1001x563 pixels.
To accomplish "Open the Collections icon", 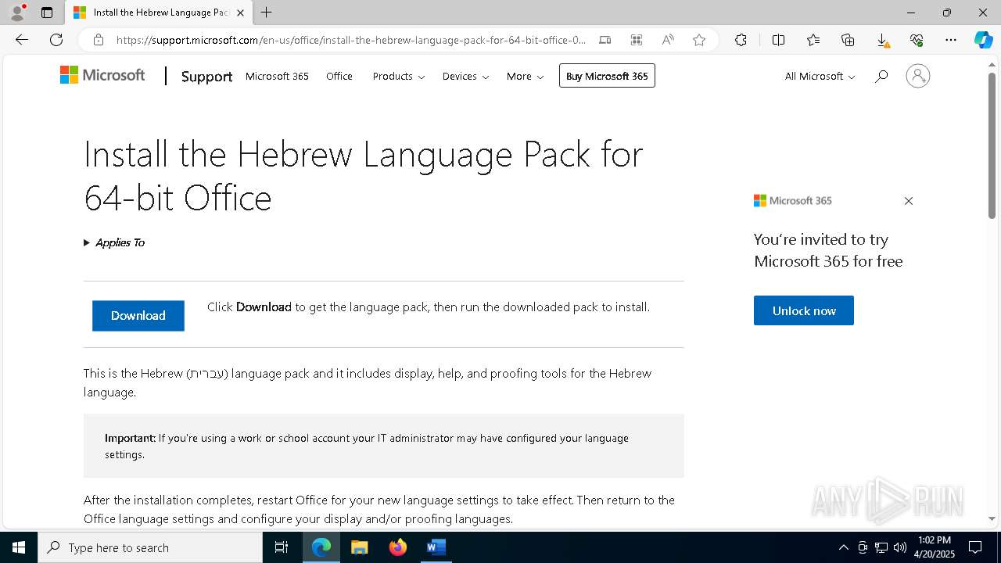I will coord(848,40).
